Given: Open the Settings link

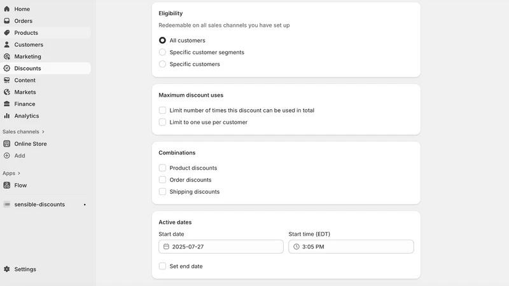Looking at the screenshot, I should (45, 269).
